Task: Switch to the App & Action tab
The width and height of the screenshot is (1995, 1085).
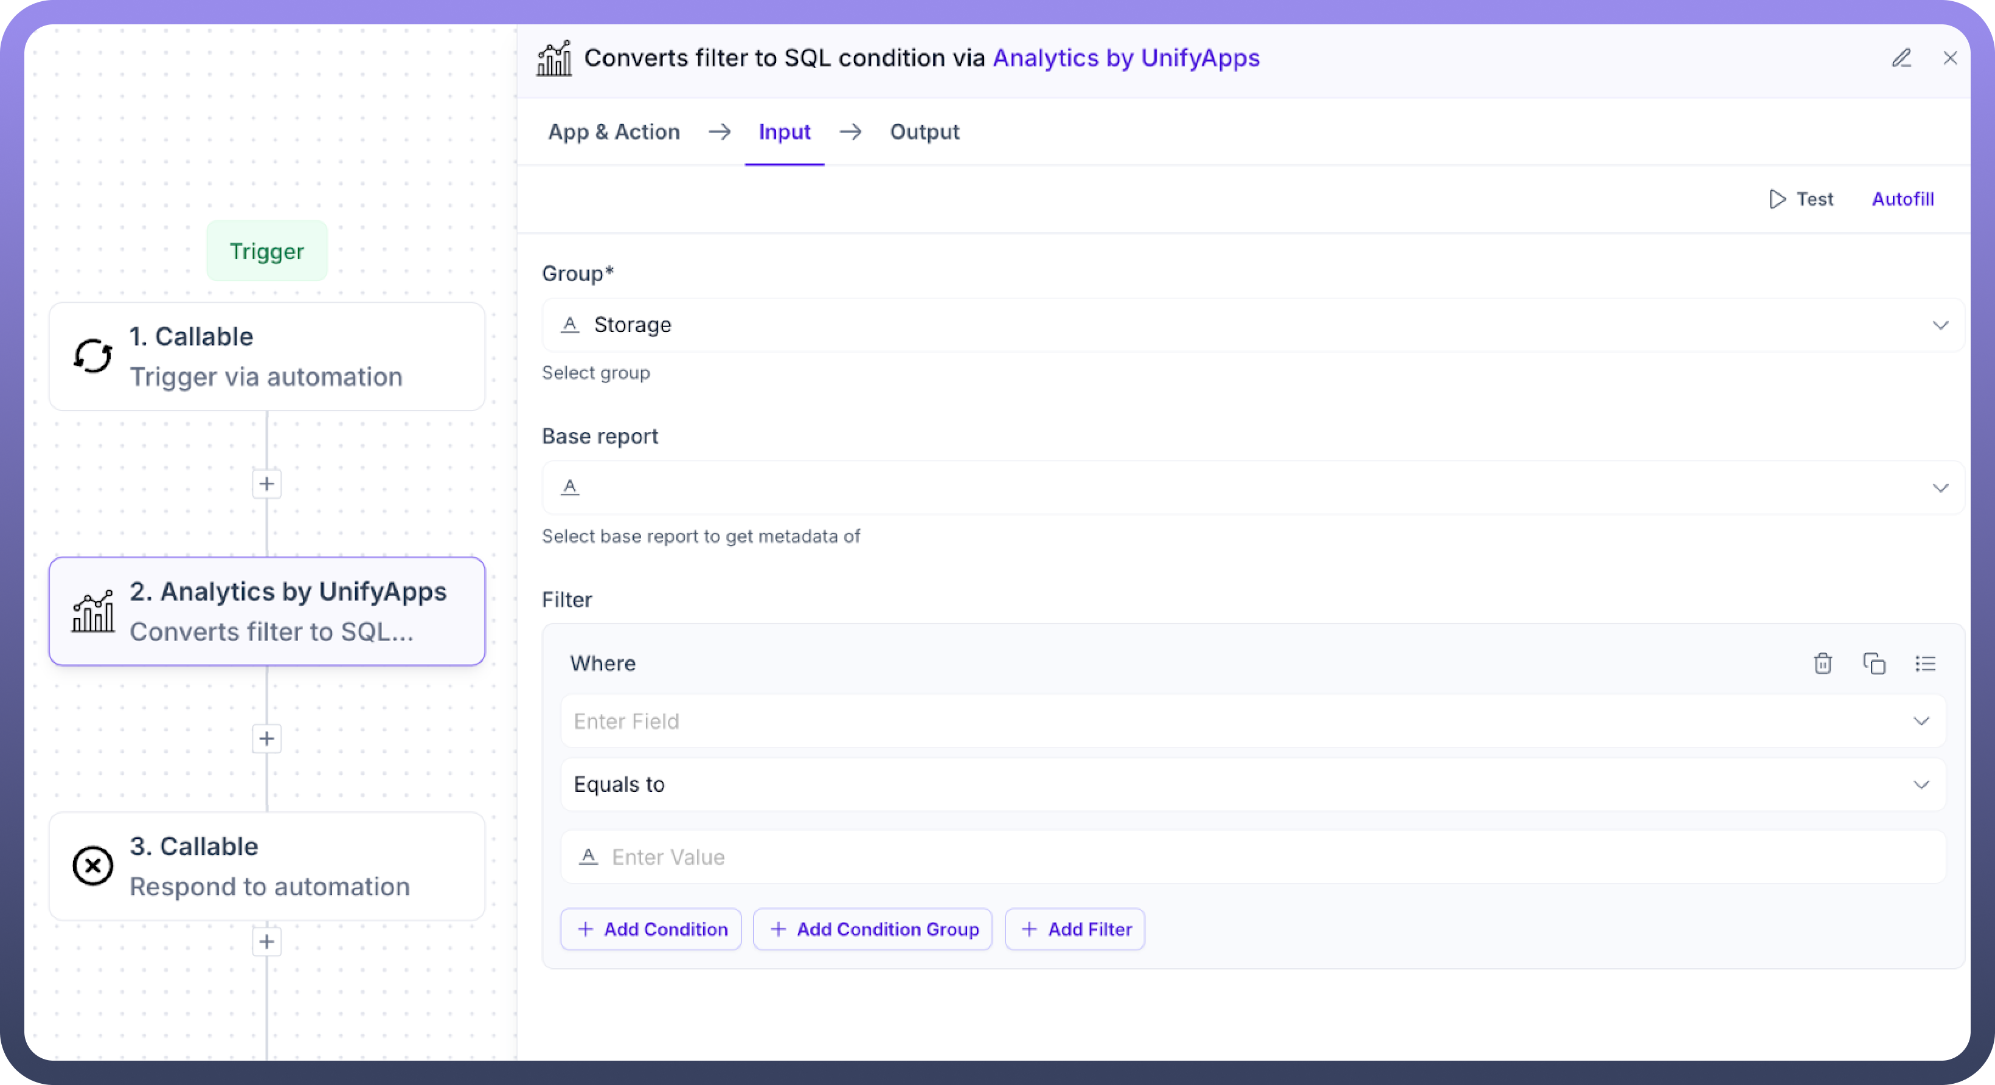Action: pyautogui.click(x=613, y=131)
